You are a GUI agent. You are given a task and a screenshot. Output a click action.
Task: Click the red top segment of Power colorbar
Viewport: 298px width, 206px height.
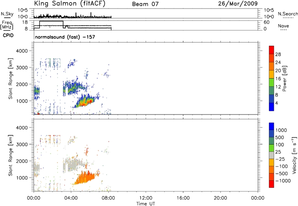pos(272,50)
